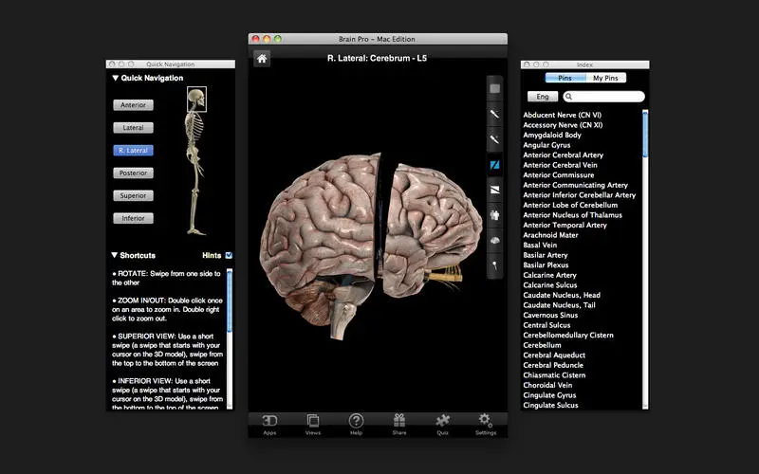
Task: Collapse the Shortcuts section
Action: coord(114,255)
